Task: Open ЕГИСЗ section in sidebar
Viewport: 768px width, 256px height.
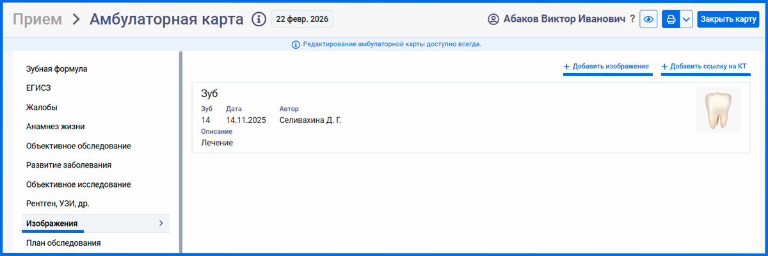Action: (x=38, y=88)
